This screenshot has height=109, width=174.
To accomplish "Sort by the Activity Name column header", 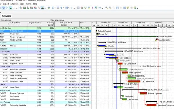I will click(x=19, y=24).
